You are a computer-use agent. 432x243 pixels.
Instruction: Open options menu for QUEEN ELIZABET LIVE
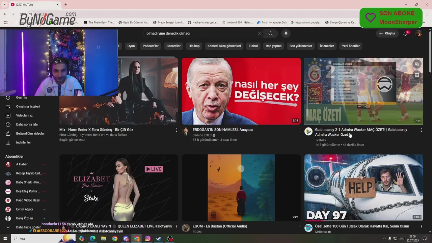coord(176,226)
